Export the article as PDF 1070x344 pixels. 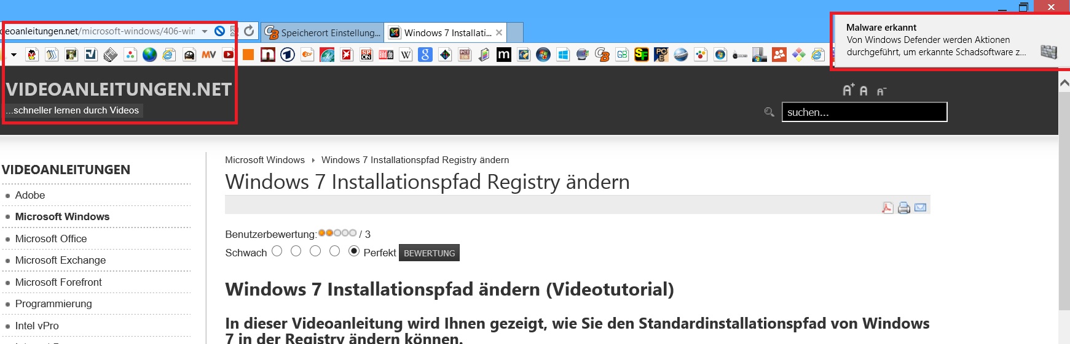point(887,208)
